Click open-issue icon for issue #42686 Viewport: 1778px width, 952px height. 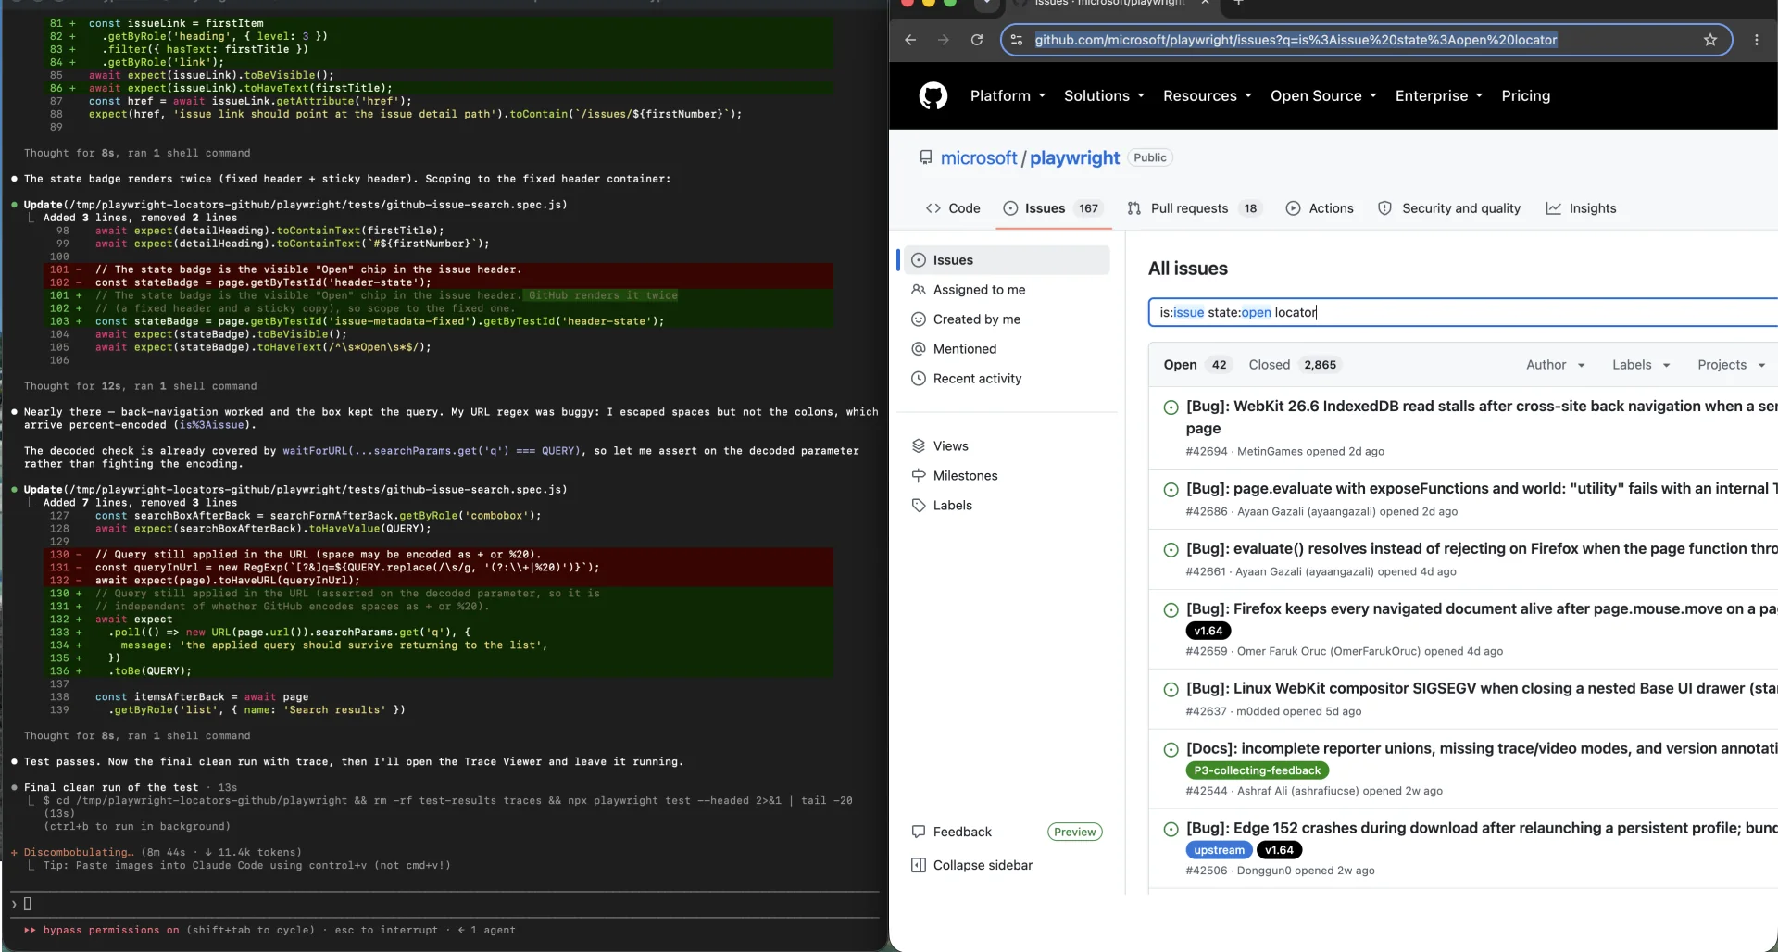1171,489
